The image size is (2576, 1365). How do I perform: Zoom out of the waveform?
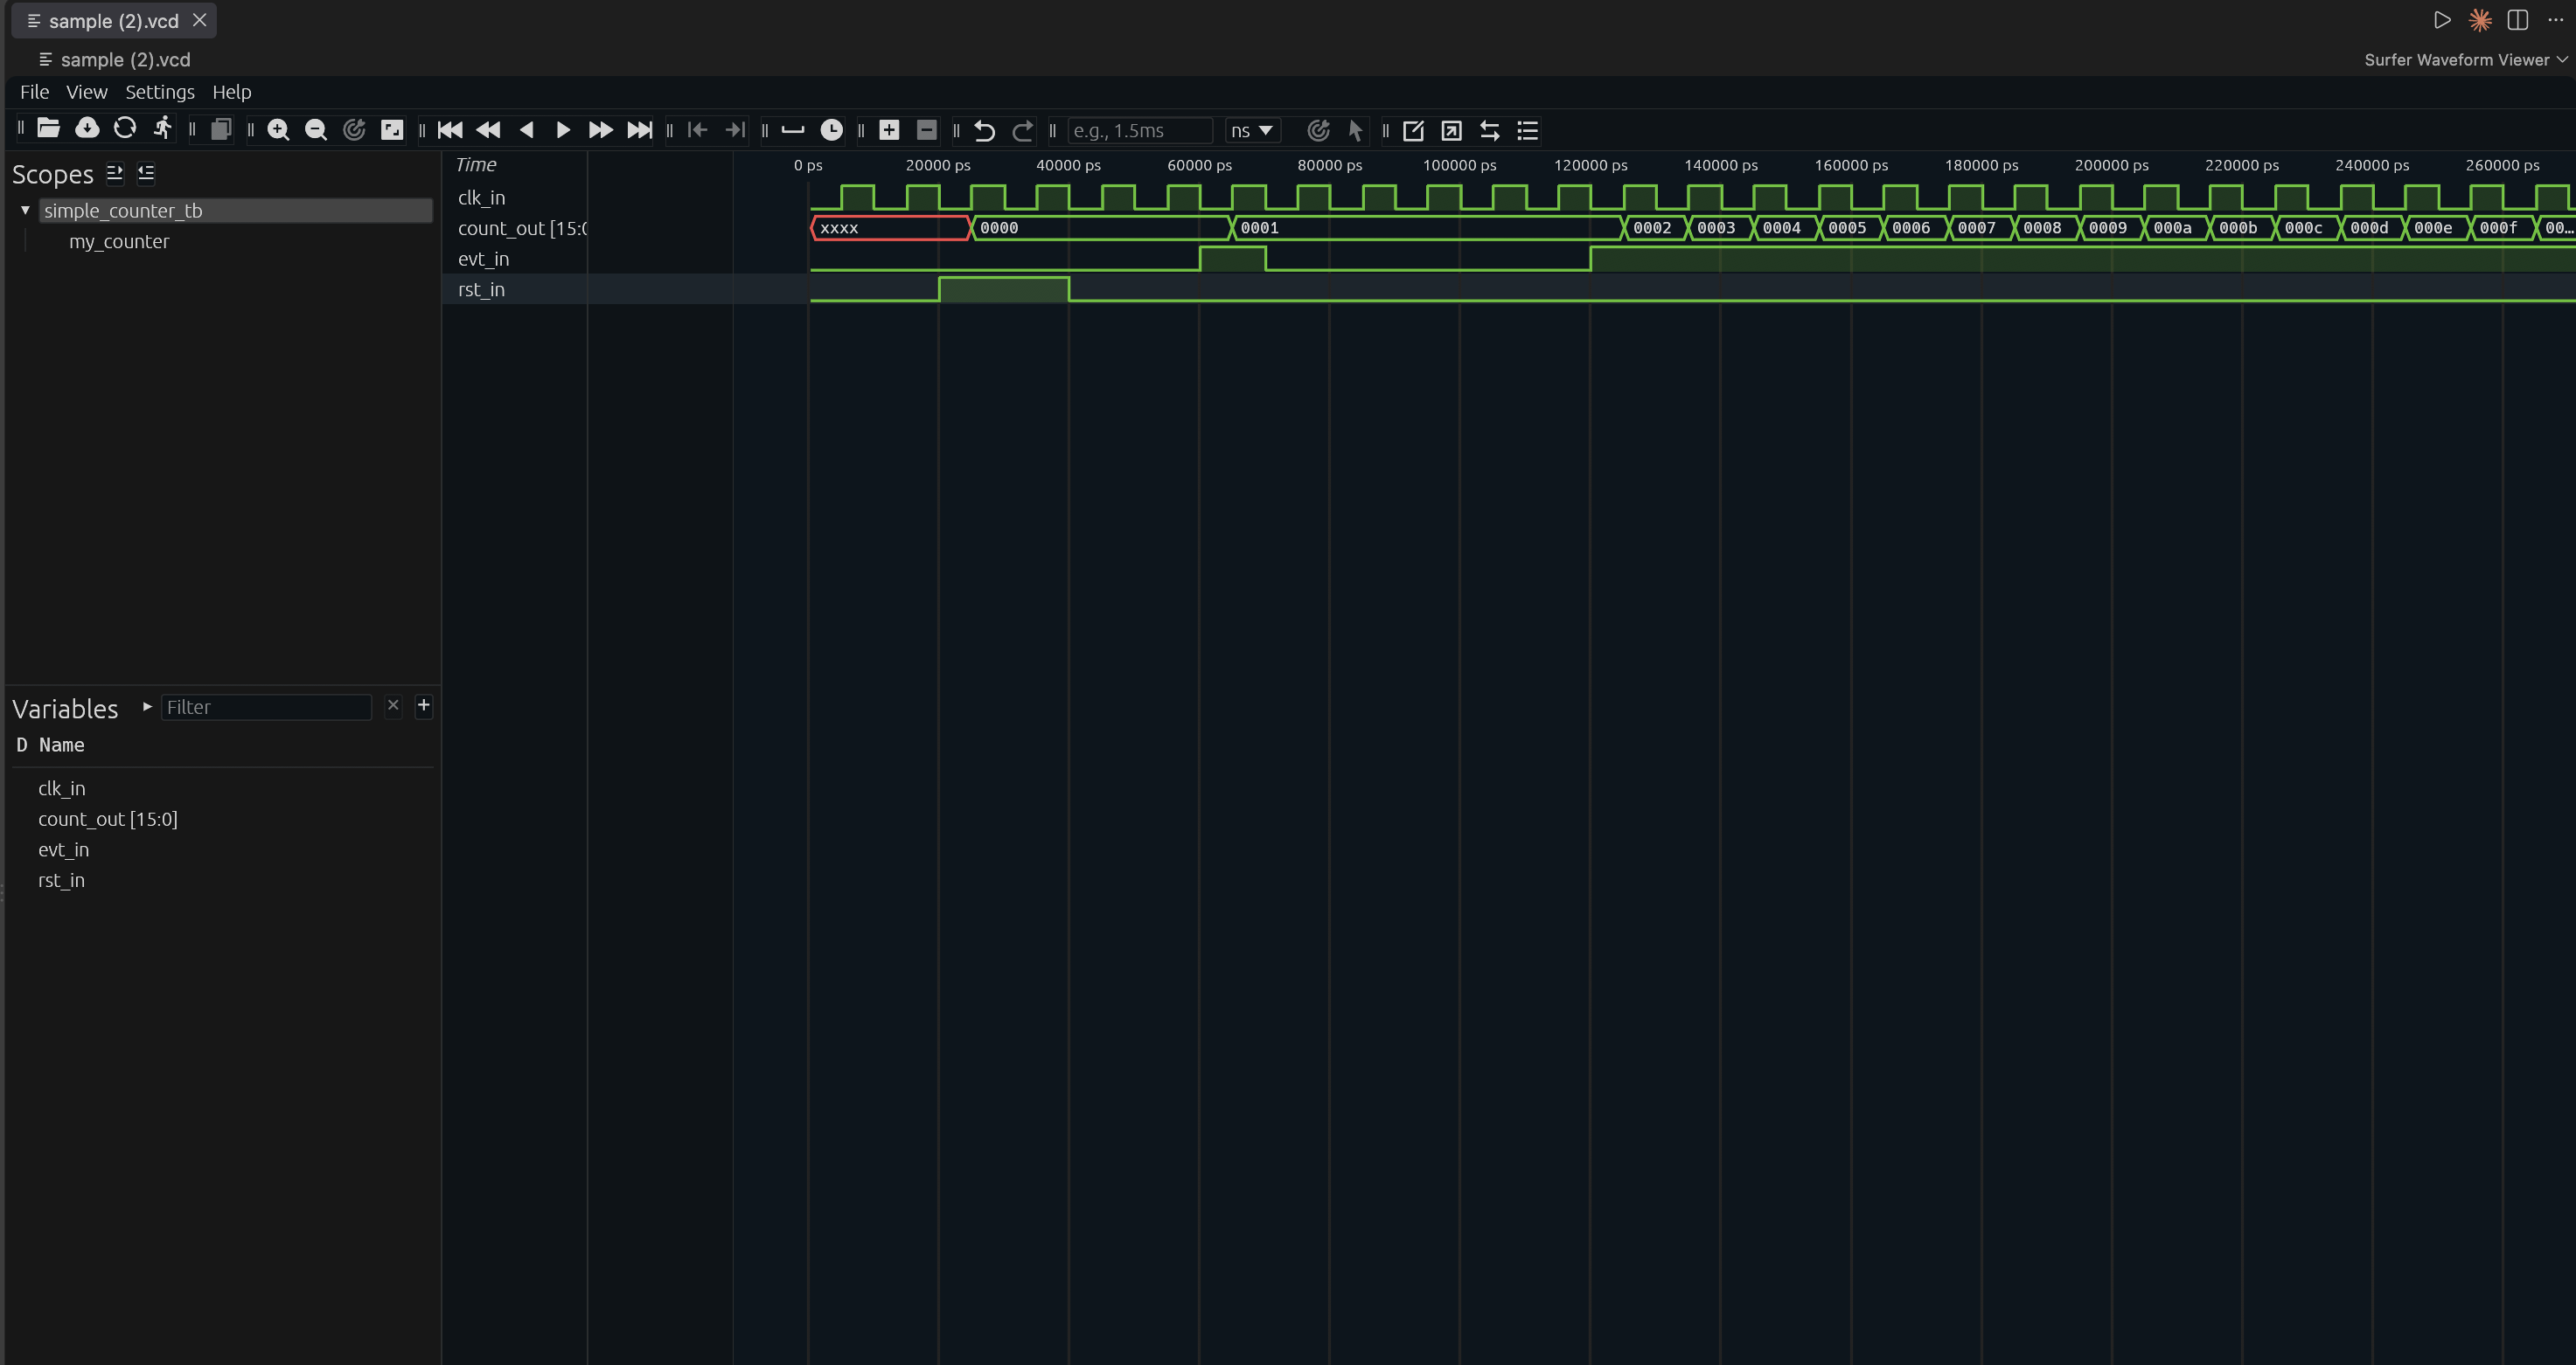(316, 130)
